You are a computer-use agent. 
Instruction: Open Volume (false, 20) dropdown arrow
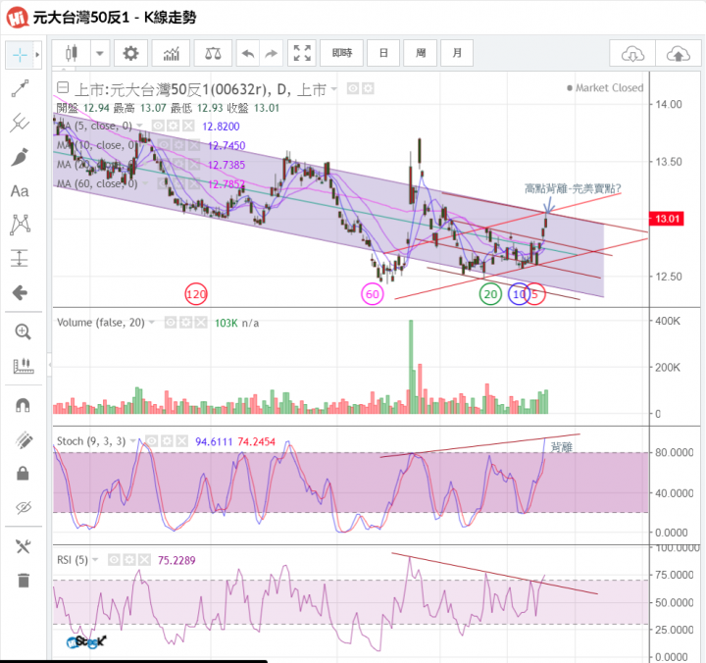[152, 322]
